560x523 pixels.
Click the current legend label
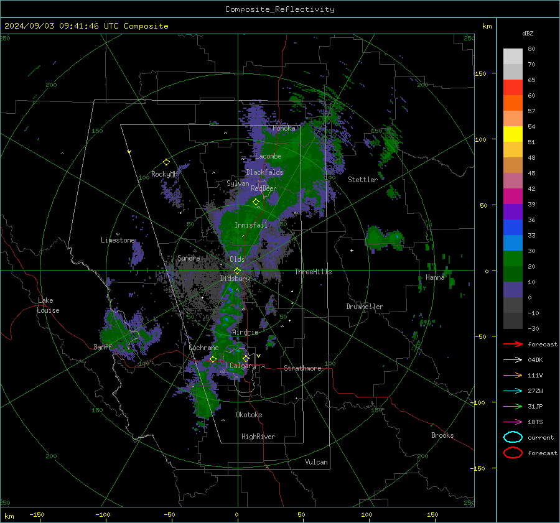pyautogui.click(x=541, y=437)
